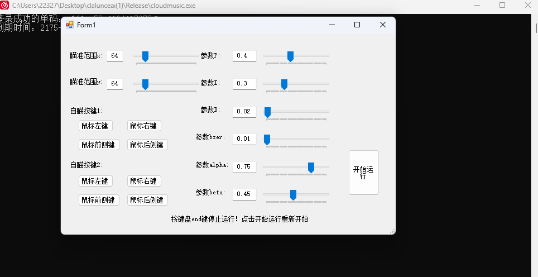Select 鼠标后侧键 under 自瞄按键2
Image resolution: width=538 pixels, height=277 pixels.
tap(147, 200)
